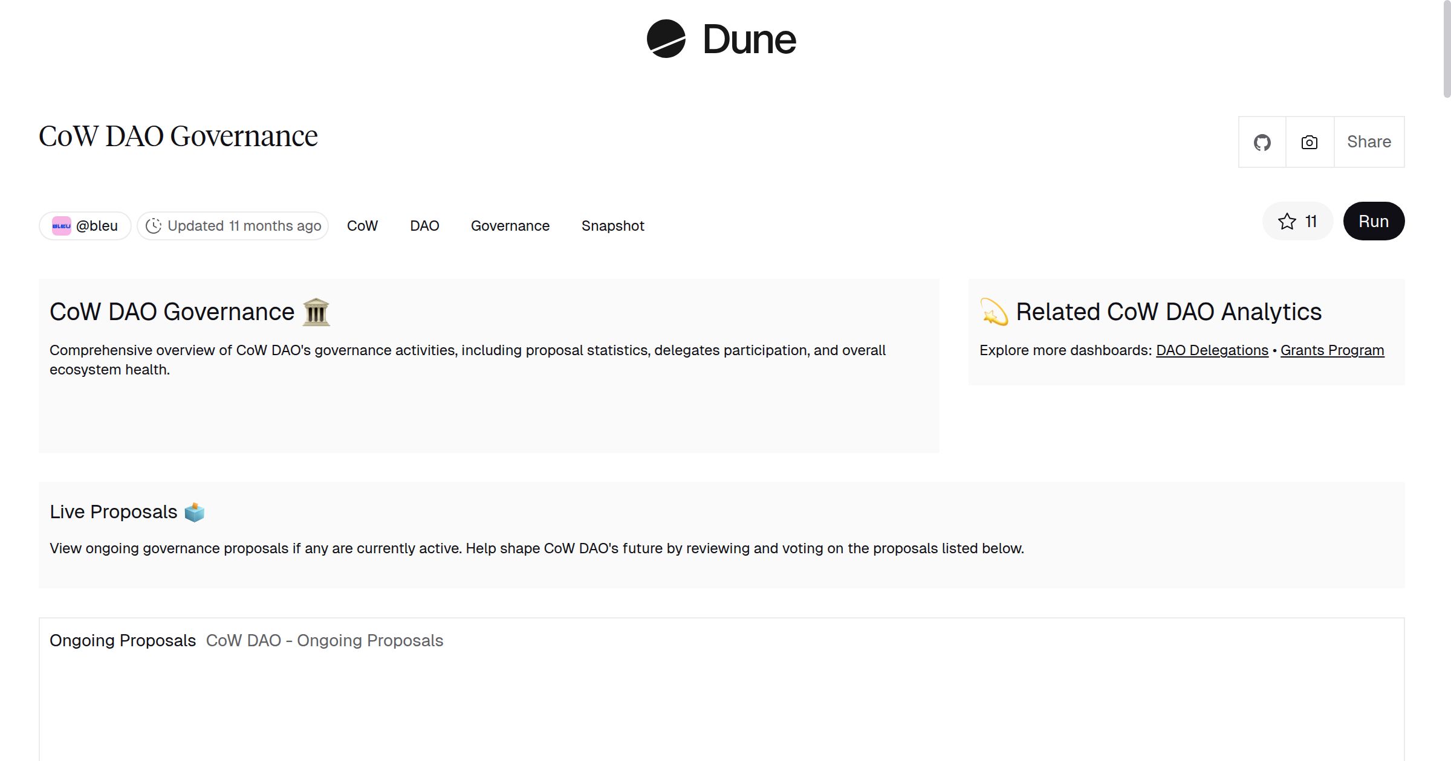This screenshot has width=1451, height=761.
Task: Click the page vertical scrollbar
Action: (x=1446, y=48)
